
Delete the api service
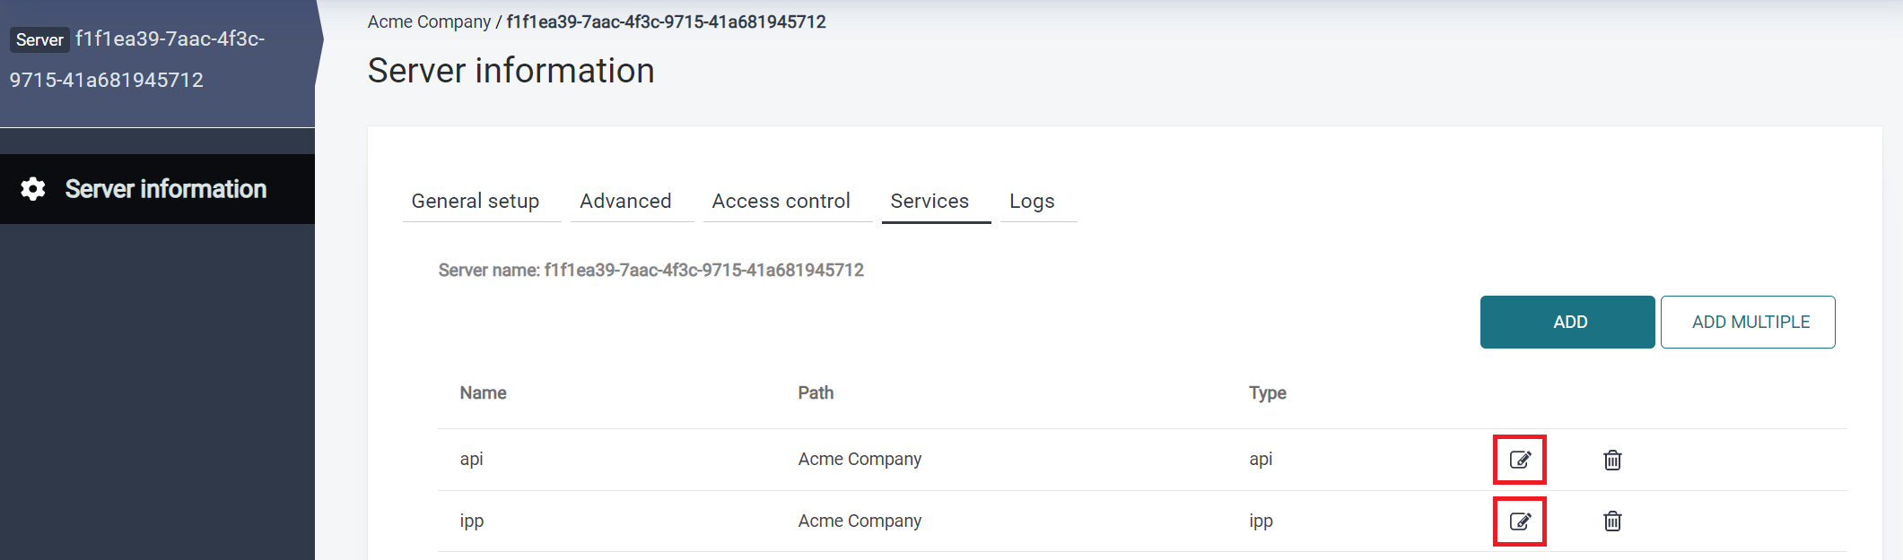point(1612,460)
